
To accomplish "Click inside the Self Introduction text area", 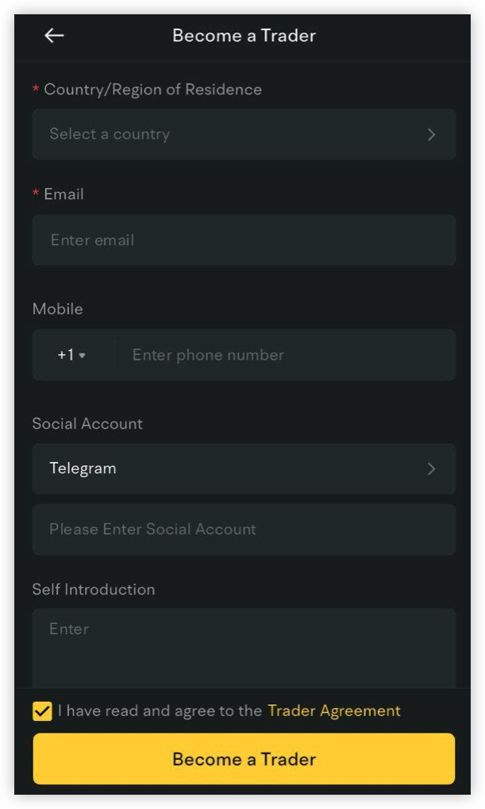I will (244, 648).
